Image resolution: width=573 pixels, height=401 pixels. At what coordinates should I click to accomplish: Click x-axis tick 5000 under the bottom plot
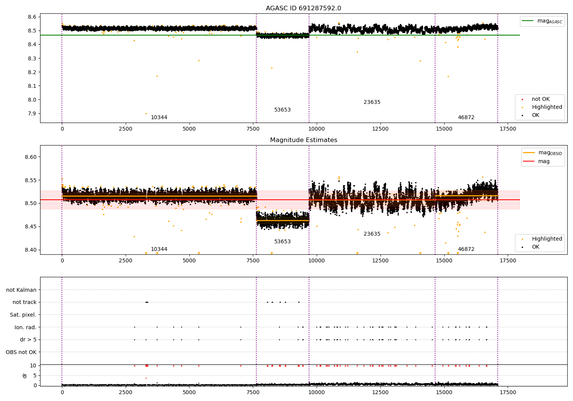pyautogui.click(x=189, y=392)
